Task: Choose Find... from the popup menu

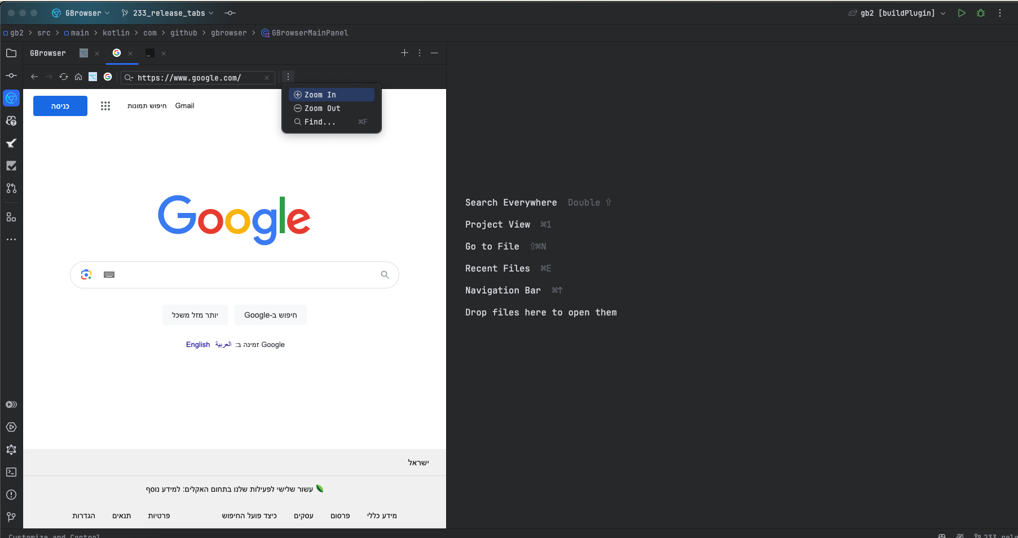Action: 332,122
